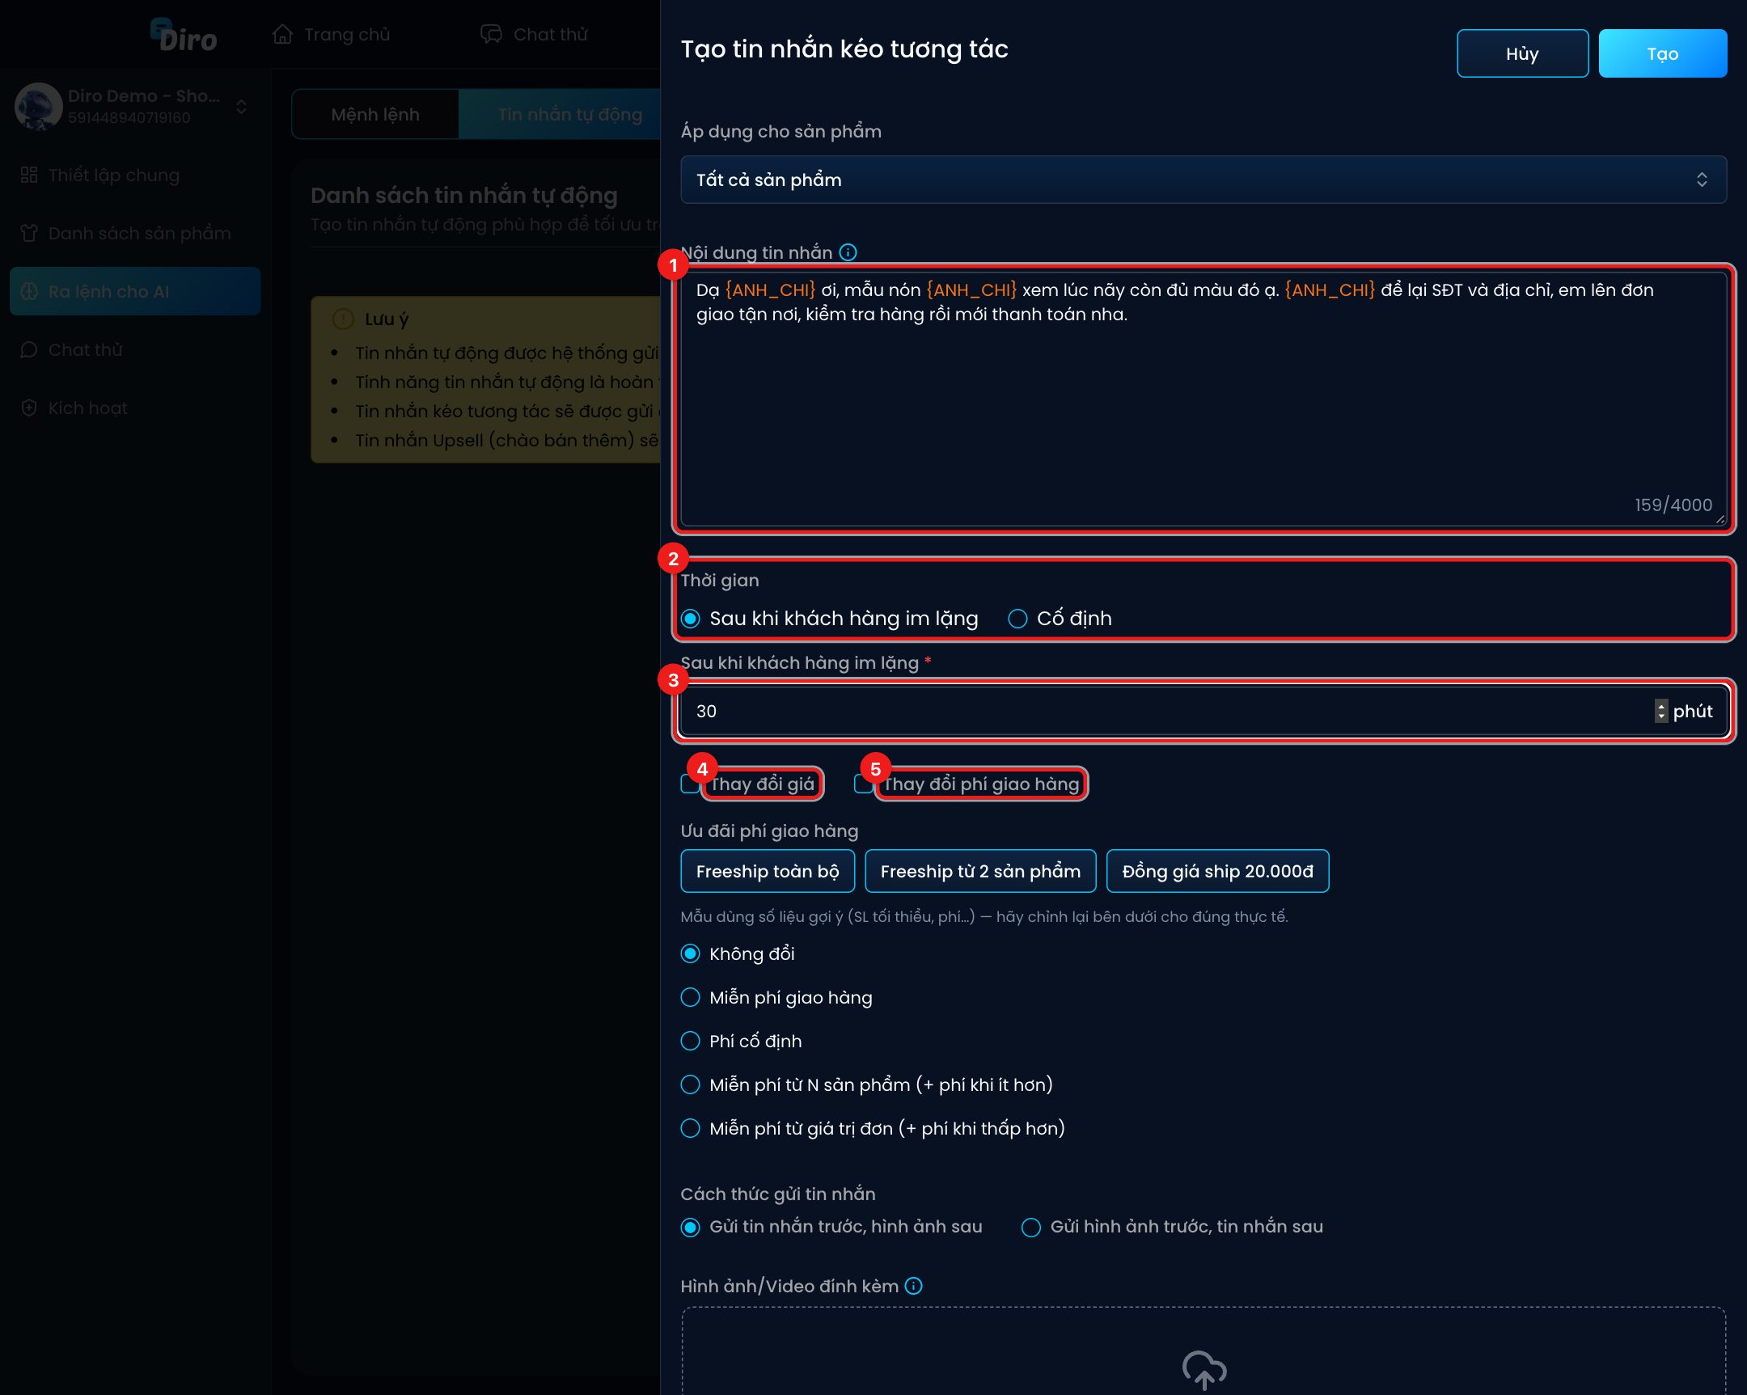Click the Kích hoạt shield icon
Image resolution: width=1747 pixels, height=1395 pixels.
pyautogui.click(x=29, y=408)
